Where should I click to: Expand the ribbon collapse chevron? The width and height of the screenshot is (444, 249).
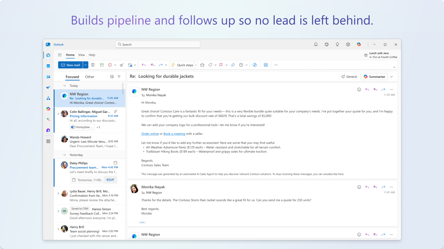[394, 67]
